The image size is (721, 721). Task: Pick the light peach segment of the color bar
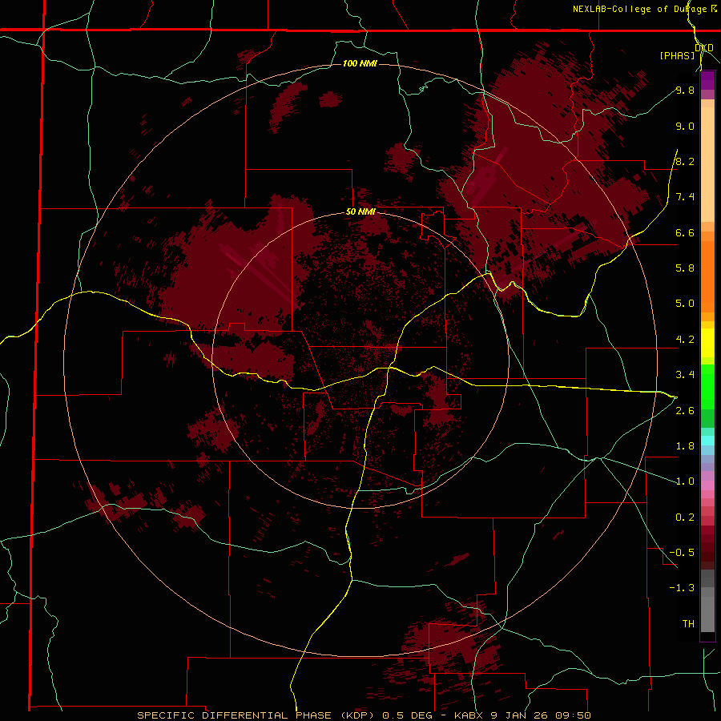[707, 164]
